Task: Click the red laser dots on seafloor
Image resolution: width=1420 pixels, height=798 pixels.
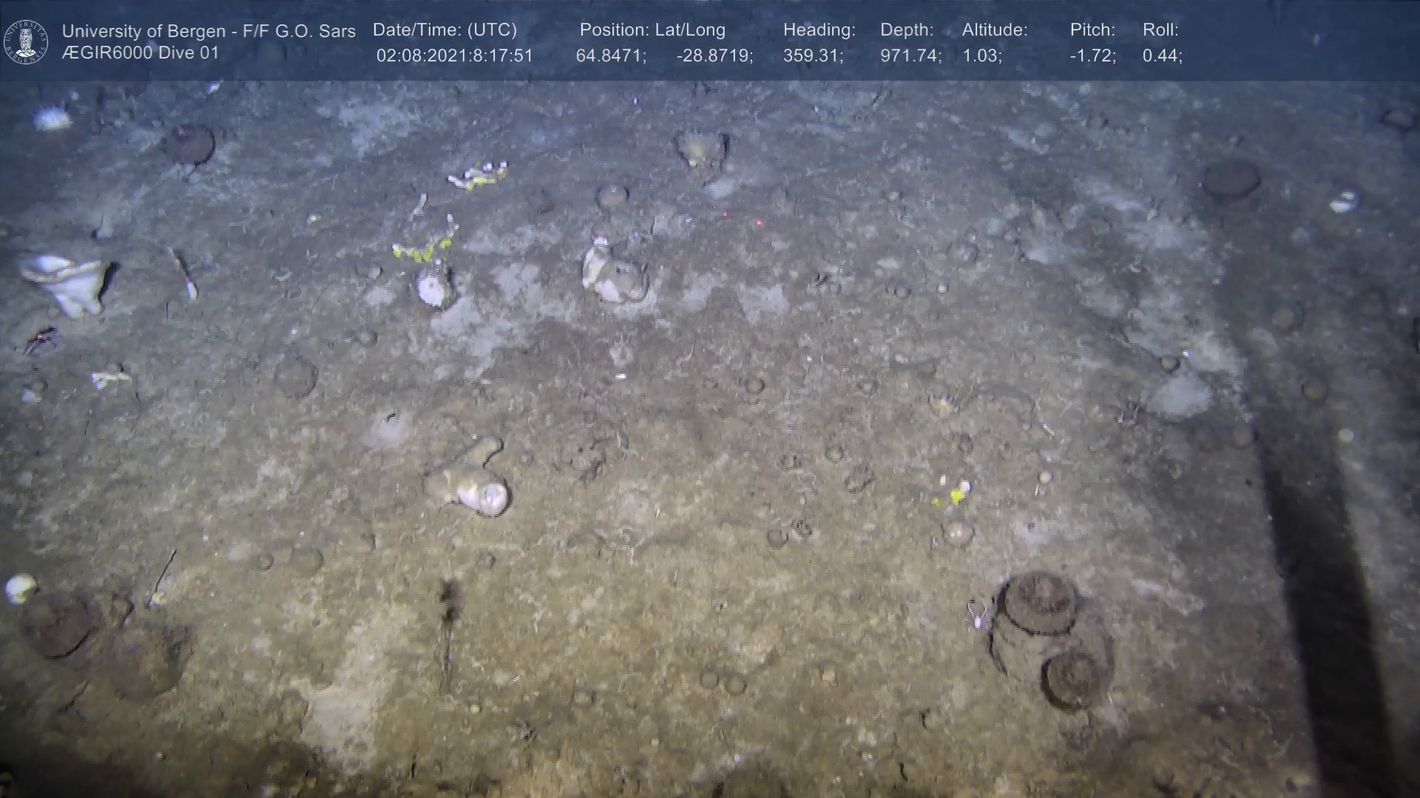Action: pyautogui.click(x=742, y=219)
